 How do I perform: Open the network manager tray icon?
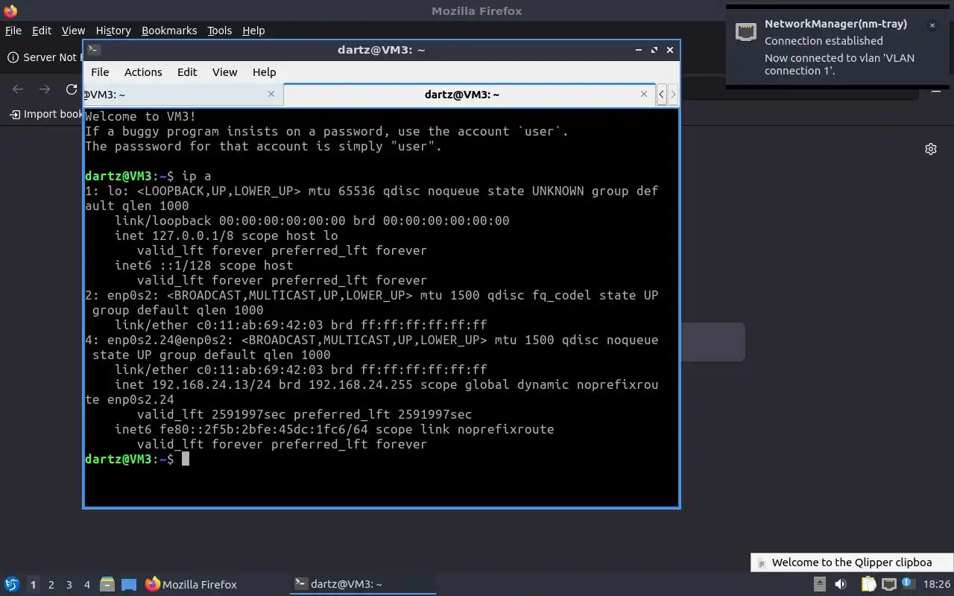point(888,584)
